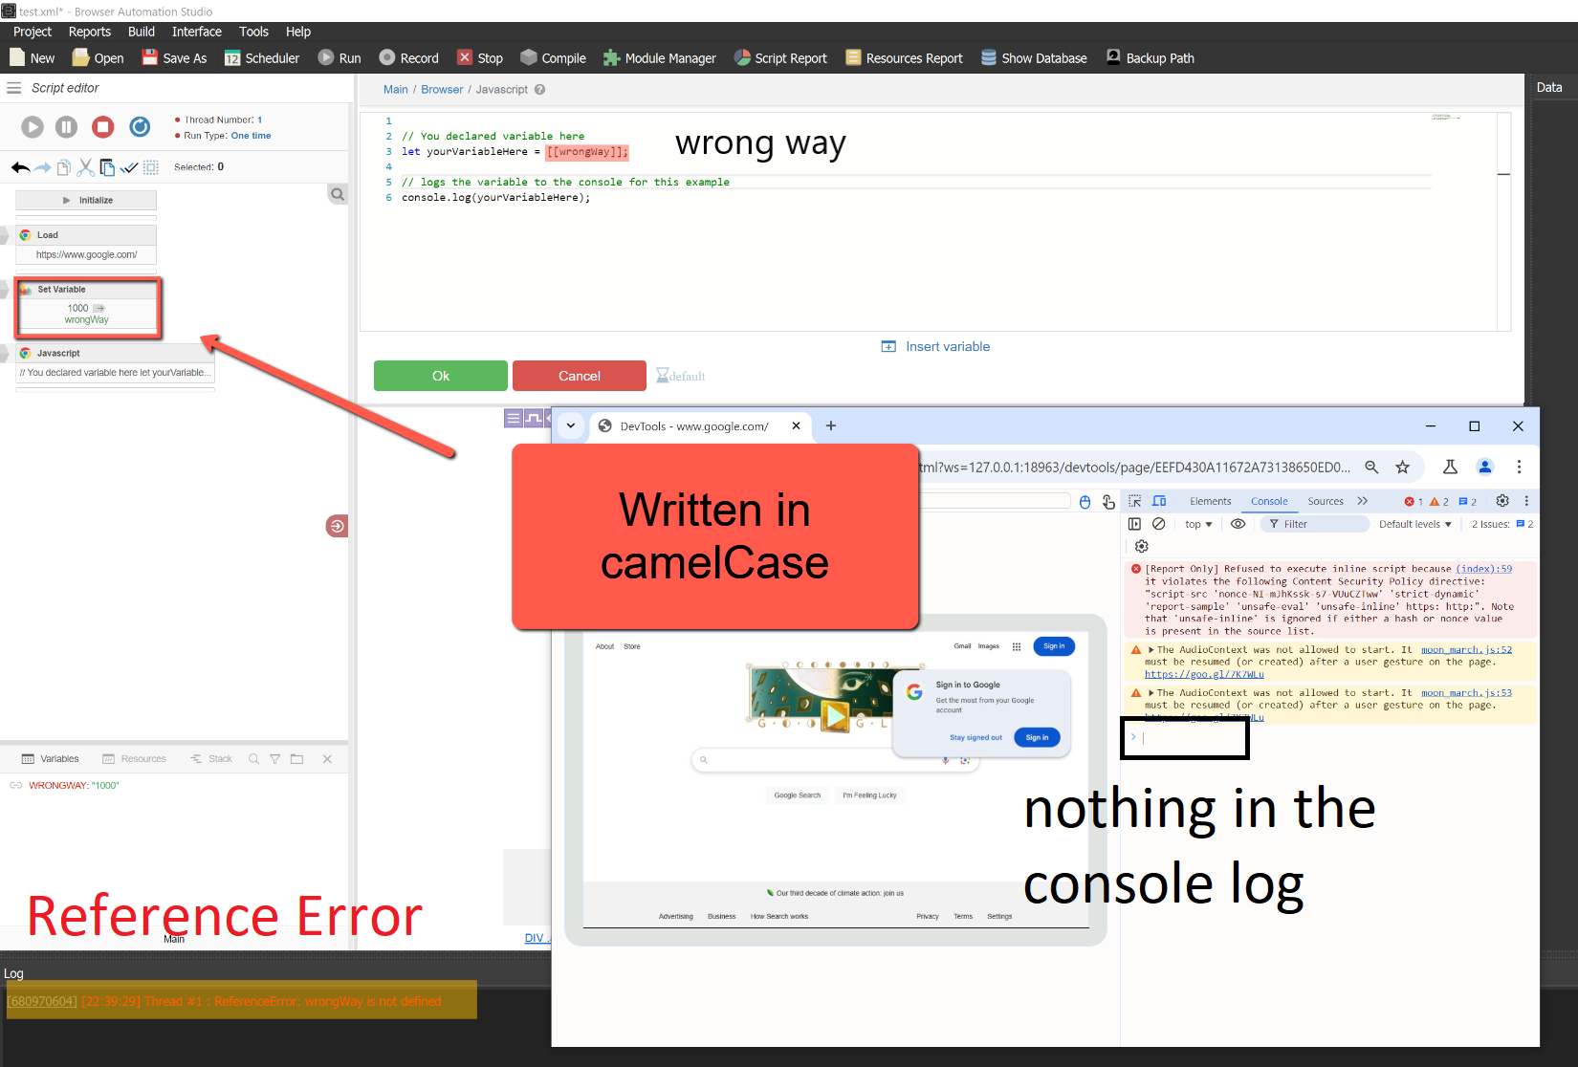Image resolution: width=1578 pixels, height=1067 pixels.
Task: Switch to the Sources tab
Action: click(1325, 501)
